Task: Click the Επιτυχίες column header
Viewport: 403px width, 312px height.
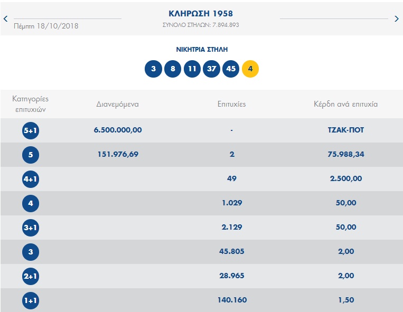Action: (x=231, y=104)
